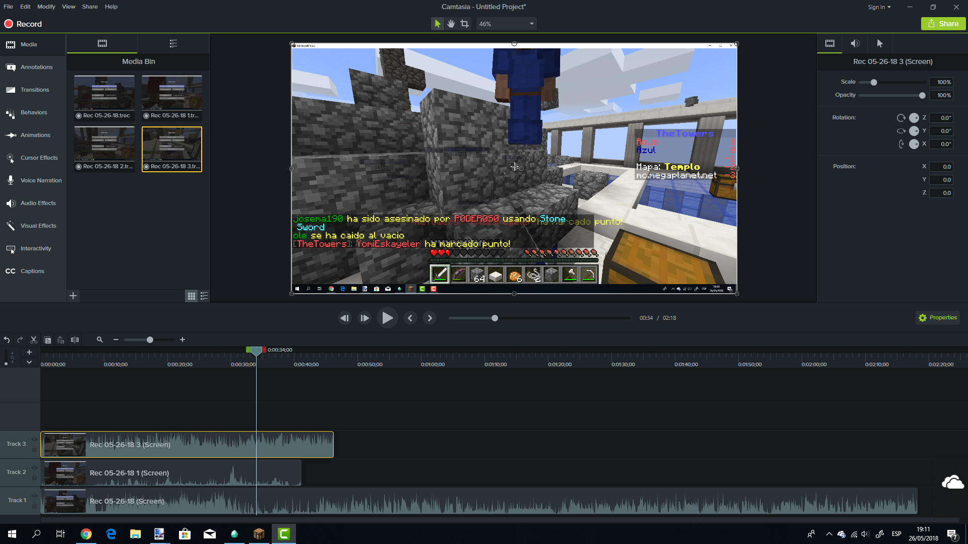Toggle visibility eye of Track 2

(34, 468)
